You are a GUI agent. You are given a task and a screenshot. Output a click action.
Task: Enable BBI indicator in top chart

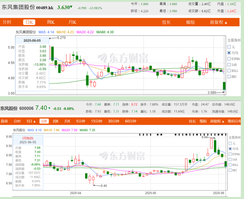[x=229, y=77]
